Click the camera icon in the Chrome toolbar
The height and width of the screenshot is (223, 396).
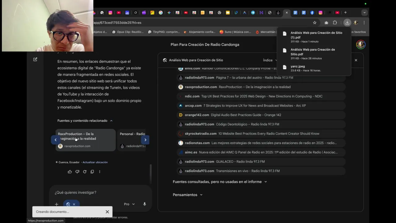pos(326,23)
